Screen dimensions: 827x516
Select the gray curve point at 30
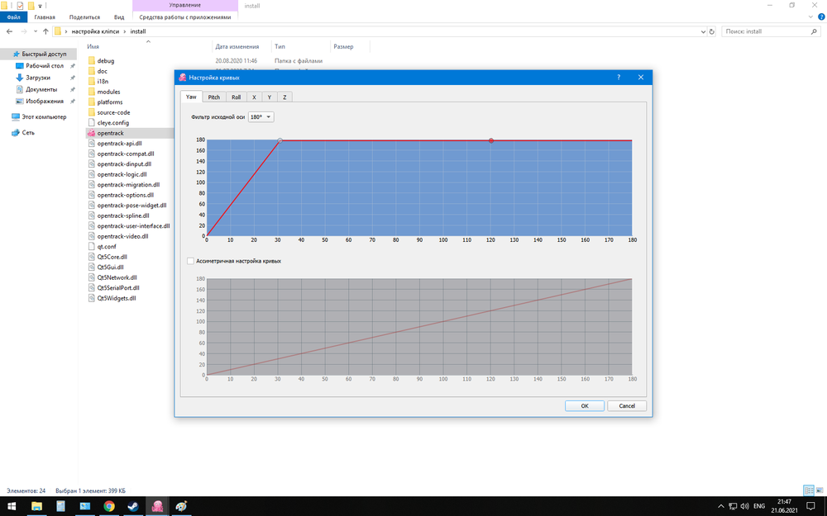pyautogui.click(x=280, y=140)
